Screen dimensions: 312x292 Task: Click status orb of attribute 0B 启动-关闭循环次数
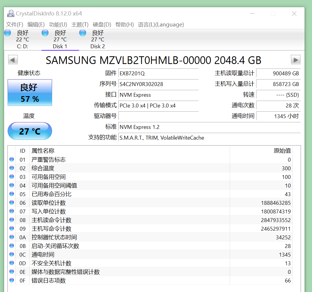click(12, 246)
